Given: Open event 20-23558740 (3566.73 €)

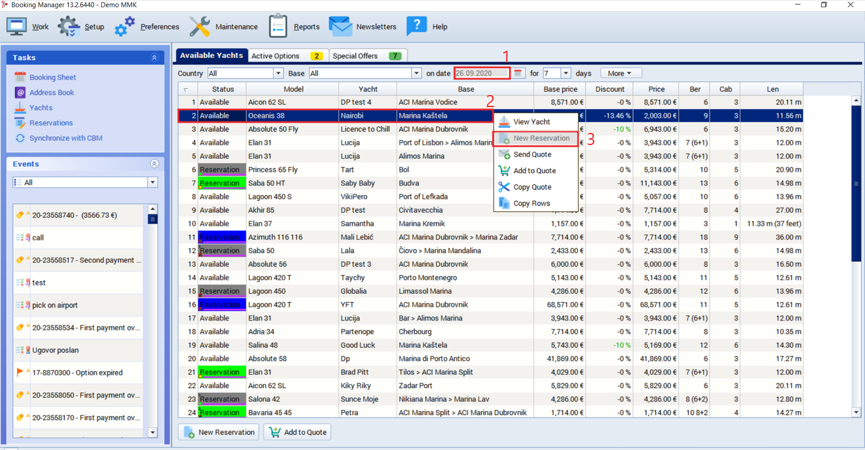Looking at the screenshot, I should coord(78,215).
